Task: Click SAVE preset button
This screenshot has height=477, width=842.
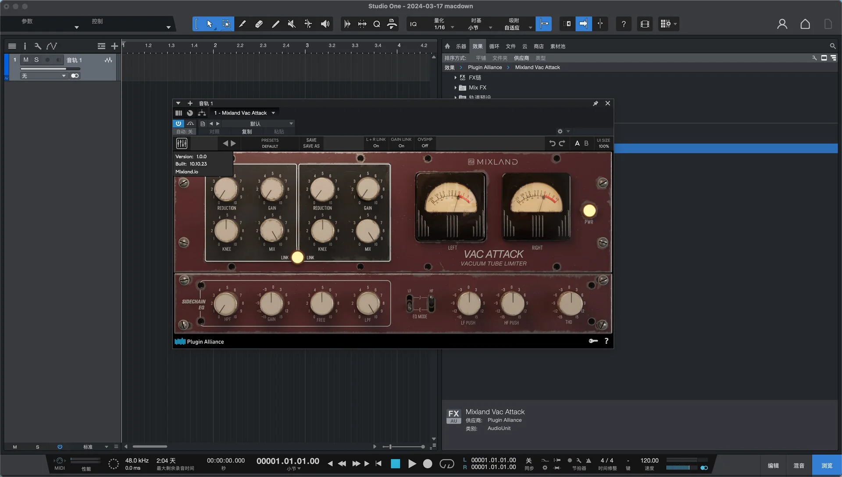Action: click(311, 140)
